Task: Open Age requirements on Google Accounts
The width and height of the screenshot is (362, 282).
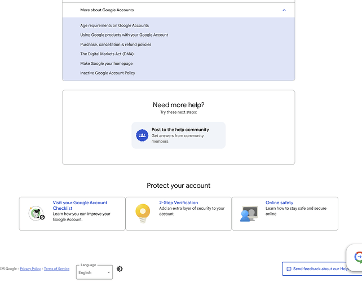Action: (114, 25)
